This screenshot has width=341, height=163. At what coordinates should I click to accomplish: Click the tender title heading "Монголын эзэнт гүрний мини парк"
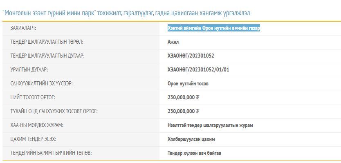tap(126, 13)
